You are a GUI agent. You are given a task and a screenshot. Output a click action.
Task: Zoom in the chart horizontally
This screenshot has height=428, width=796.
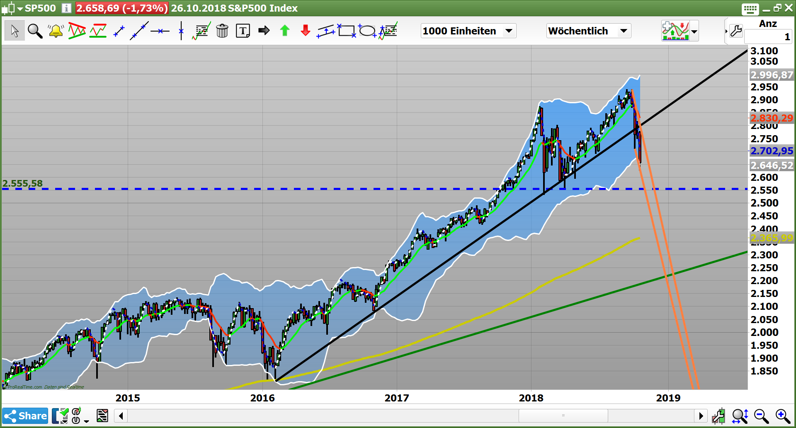[x=783, y=416]
